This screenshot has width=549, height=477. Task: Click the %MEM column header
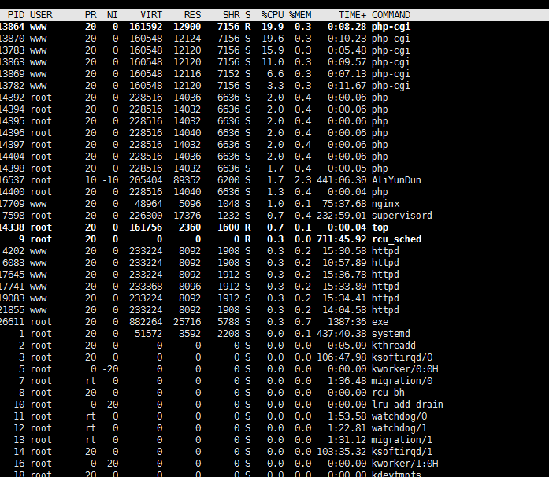(300, 15)
